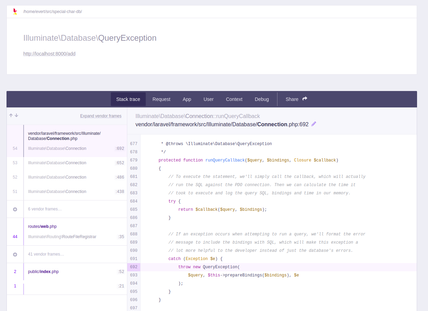Go to previous frame with up arrow
Viewport: 428px width, 311px height.
(x=11, y=116)
